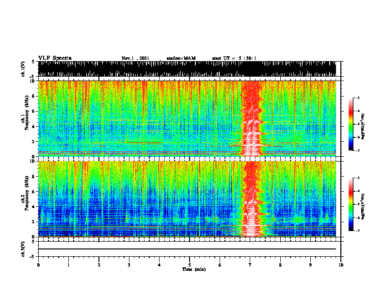Image resolution: width=384 pixels, height=297 pixels.
Task: Click the intense burst in ch.1 spectrogram
Action: tap(252, 118)
